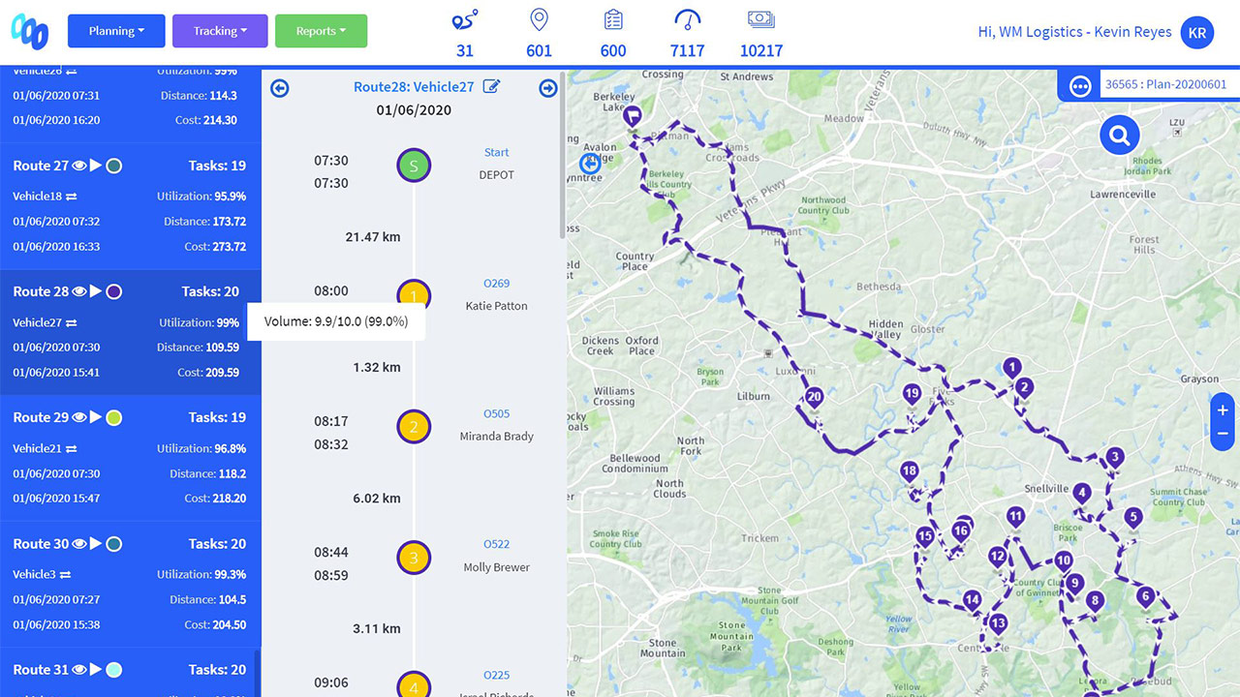Go to next route with right arrow
This screenshot has width=1240, height=697.
click(x=548, y=88)
